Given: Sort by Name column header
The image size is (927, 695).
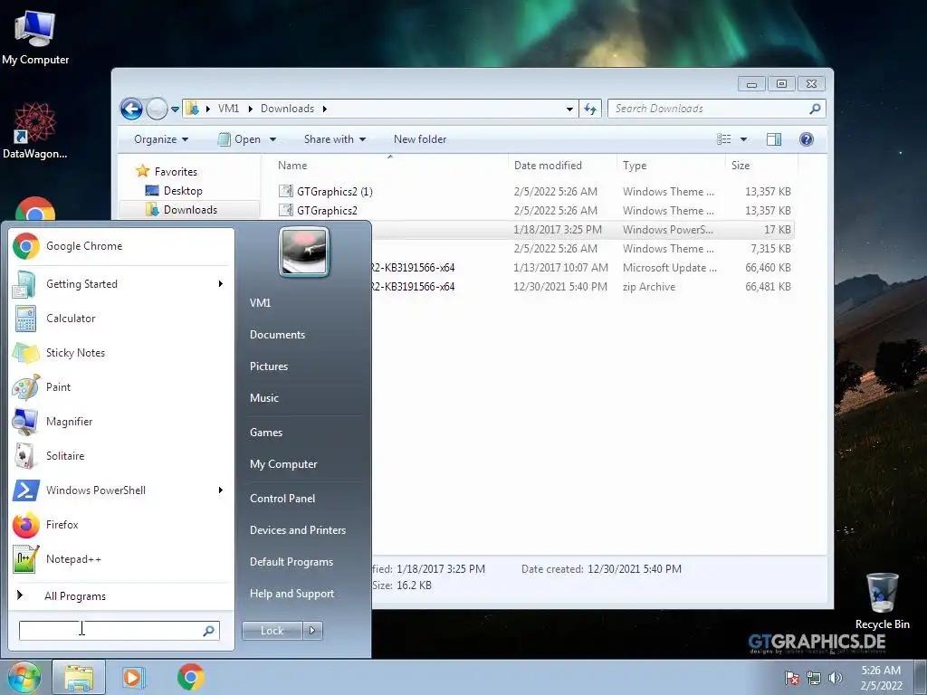Looking at the screenshot, I should coord(390,166).
